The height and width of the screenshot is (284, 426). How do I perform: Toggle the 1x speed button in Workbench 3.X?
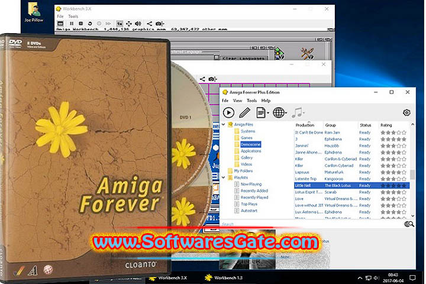(120, 24)
